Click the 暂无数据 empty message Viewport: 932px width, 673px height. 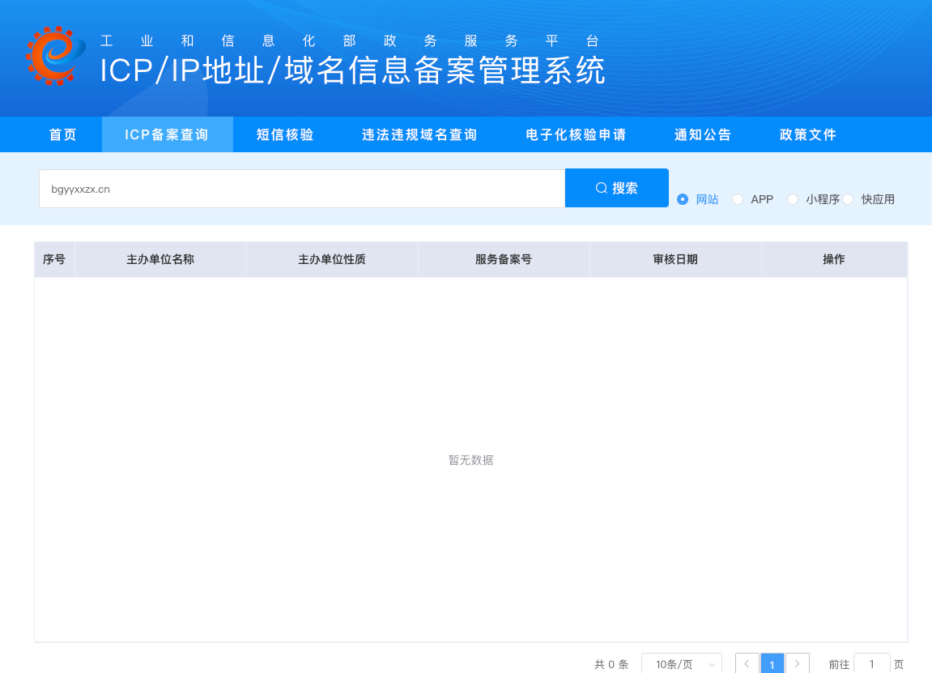click(x=470, y=460)
